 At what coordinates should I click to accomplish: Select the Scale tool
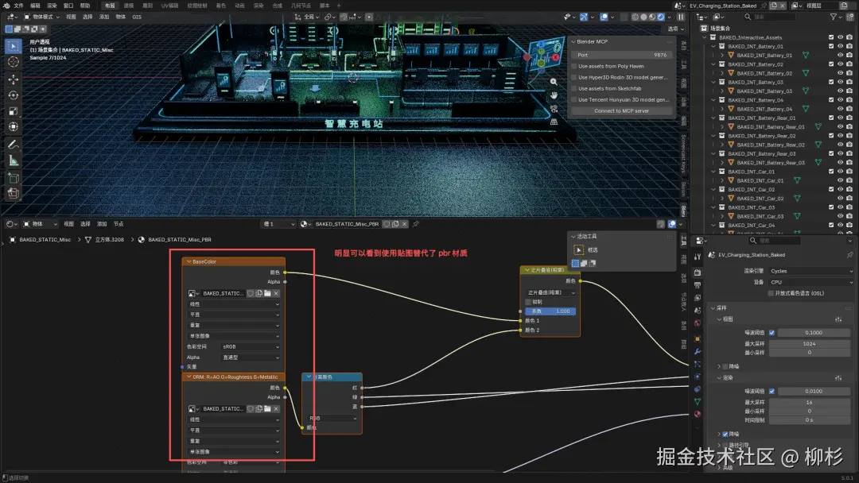click(x=14, y=111)
